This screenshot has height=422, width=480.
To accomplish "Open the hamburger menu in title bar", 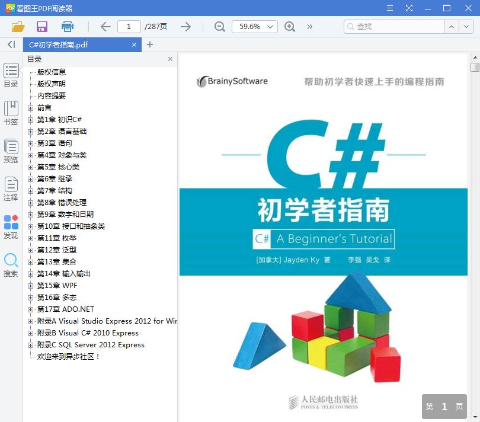I will click(x=390, y=8).
